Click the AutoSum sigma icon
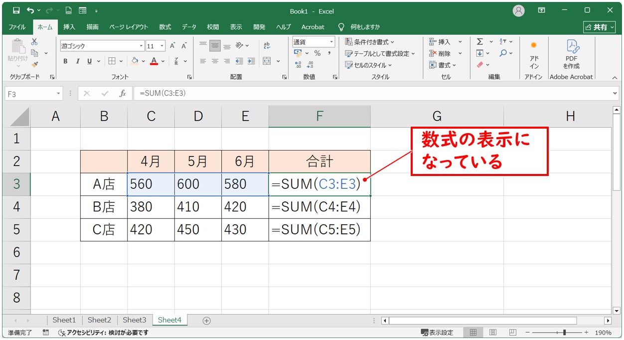This screenshot has height=340, width=624. 479,42
